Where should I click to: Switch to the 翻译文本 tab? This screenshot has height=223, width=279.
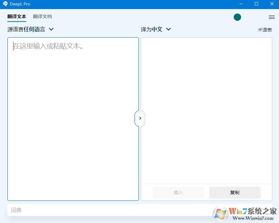(x=17, y=16)
